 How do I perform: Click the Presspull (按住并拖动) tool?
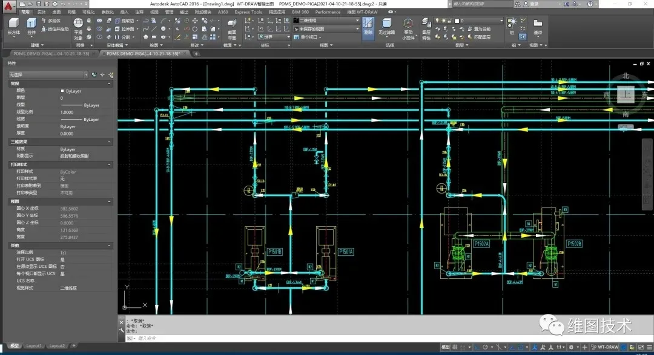click(55, 29)
